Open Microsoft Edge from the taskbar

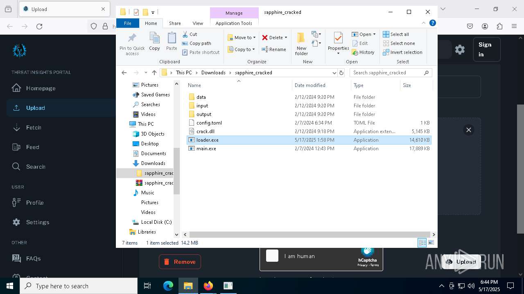(x=168, y=286)
